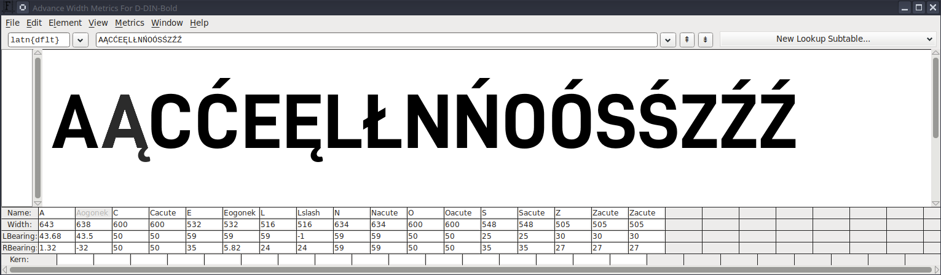Click the right-edge vertical scrollbar
Image resolution: width=941 pixels, height=275 pixels.
click(936, 128)
